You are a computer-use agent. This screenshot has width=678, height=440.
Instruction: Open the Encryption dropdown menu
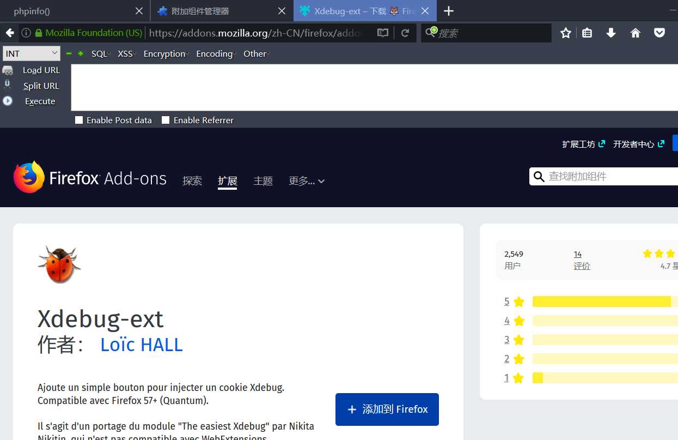166,53
